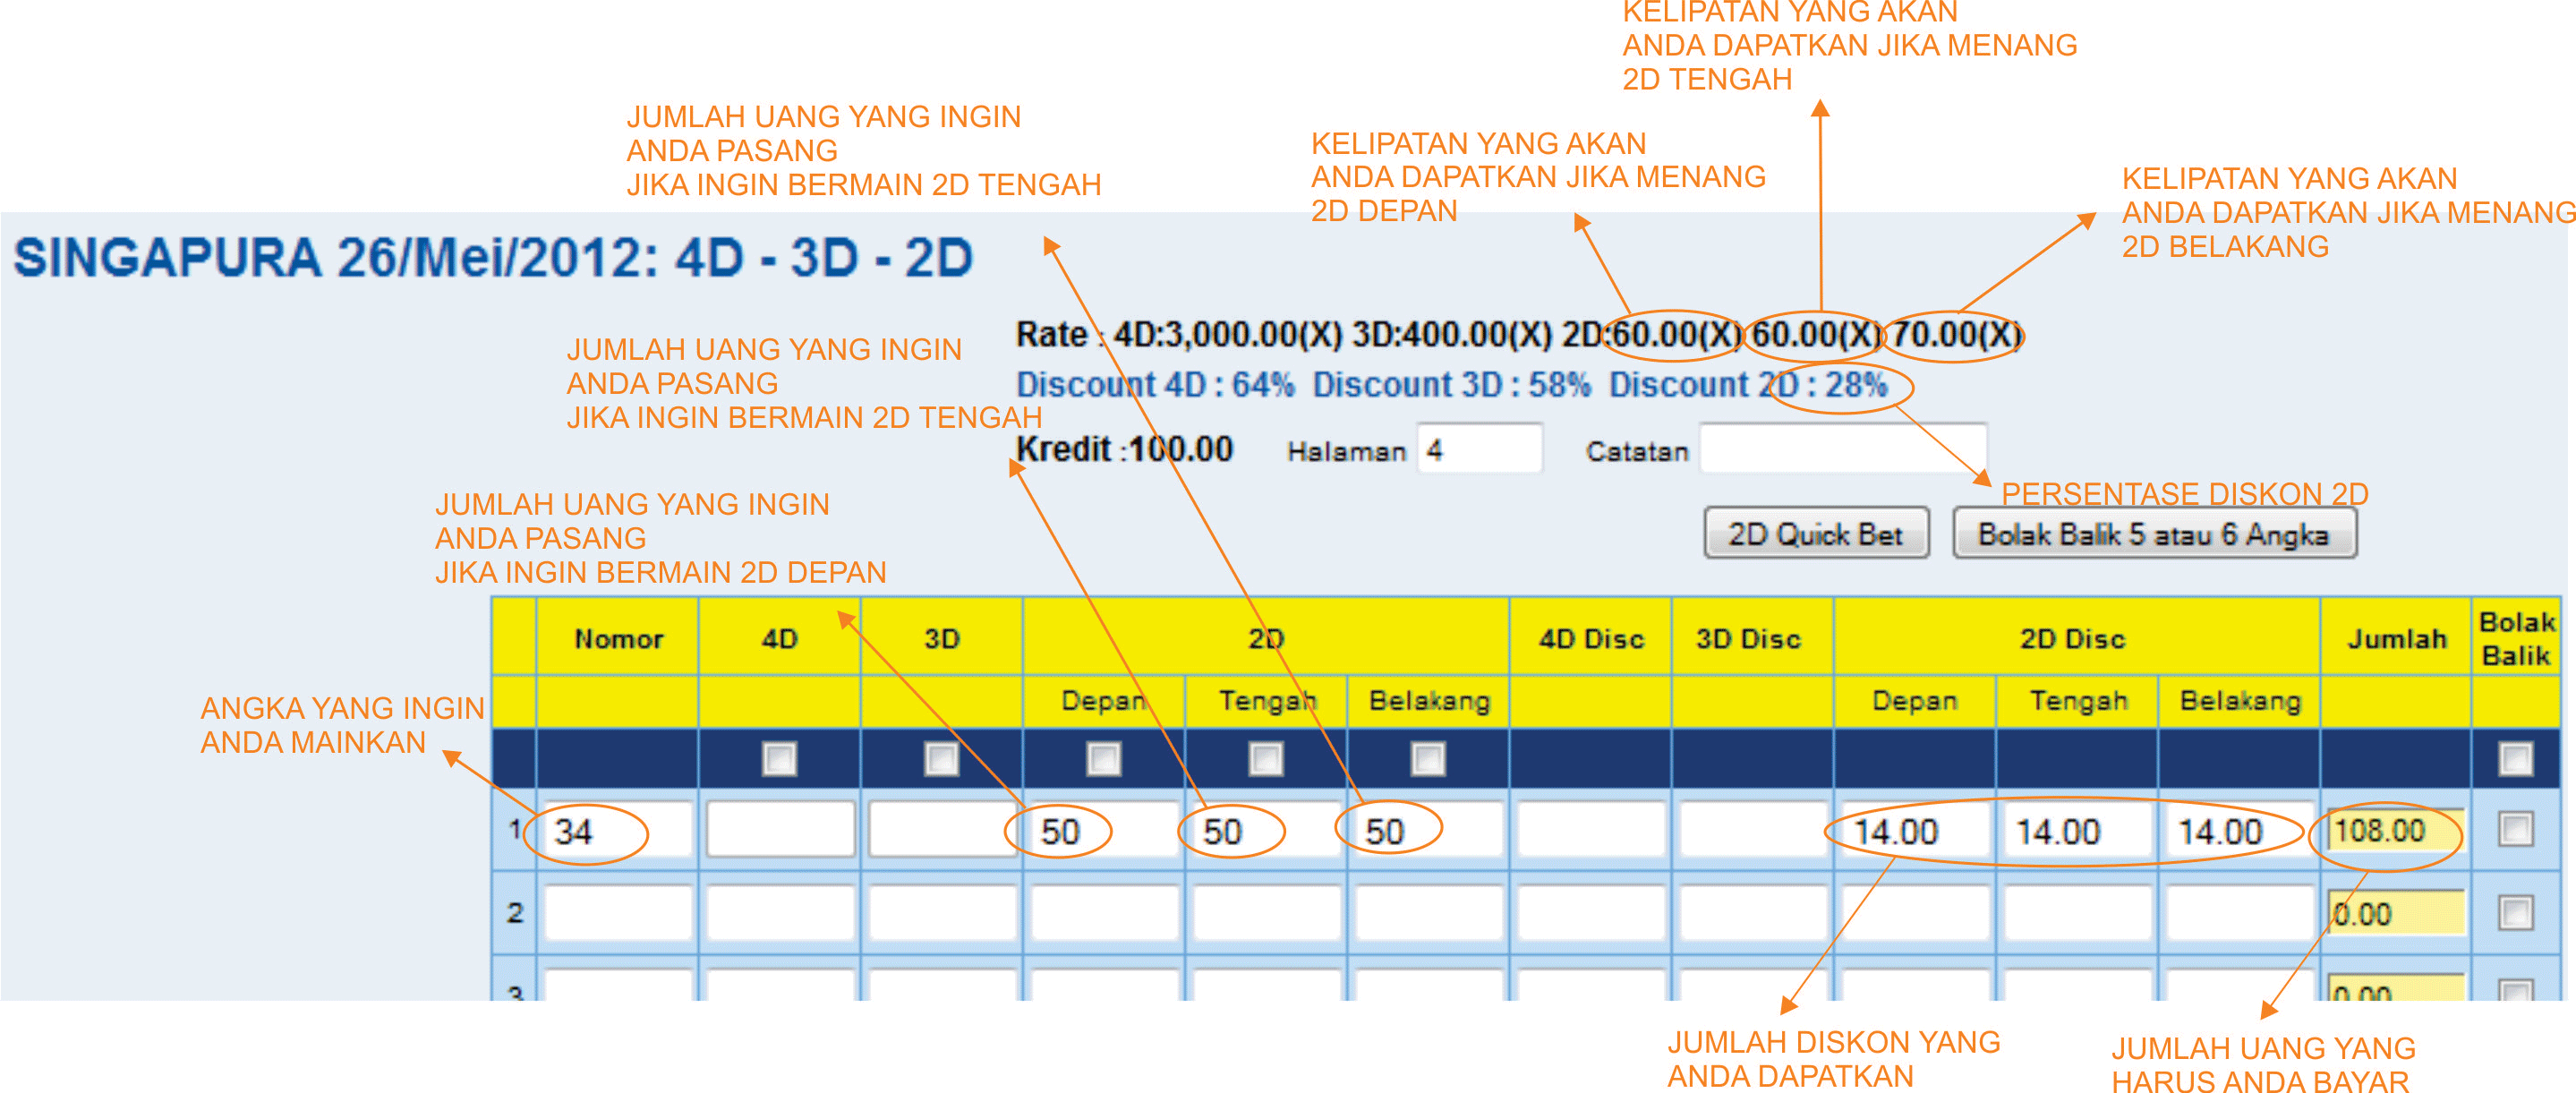Click row 2 4D bet field
2576x1093 pixels.
click(x=780, y=913)
